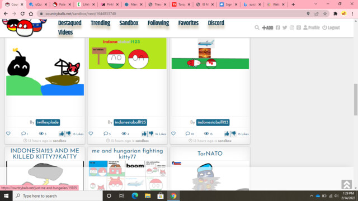Viewport: 358px width, 201px height.
Task: Open the site search magnifier icon
Action: 257,27
